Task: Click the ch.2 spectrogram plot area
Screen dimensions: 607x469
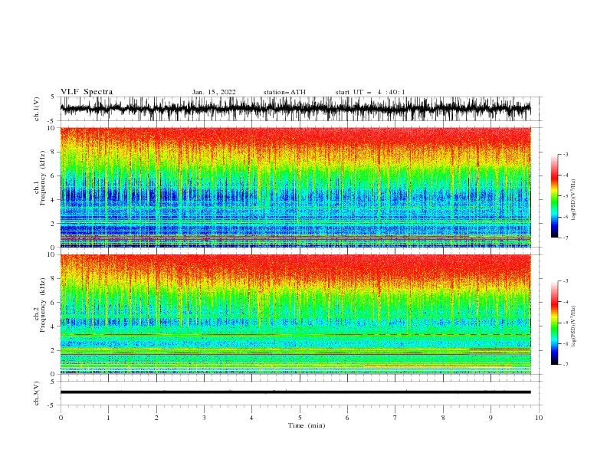Action: point(296,314)
